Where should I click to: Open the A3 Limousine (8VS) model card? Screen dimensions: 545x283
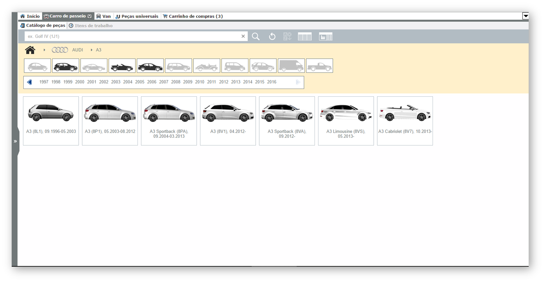pos(346,121)
